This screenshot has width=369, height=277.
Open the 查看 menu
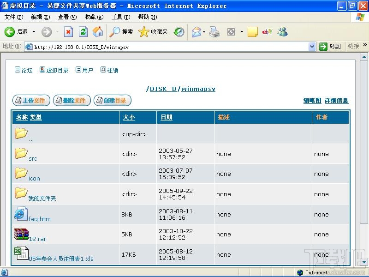pyautogui.click(x=66, y=17)
